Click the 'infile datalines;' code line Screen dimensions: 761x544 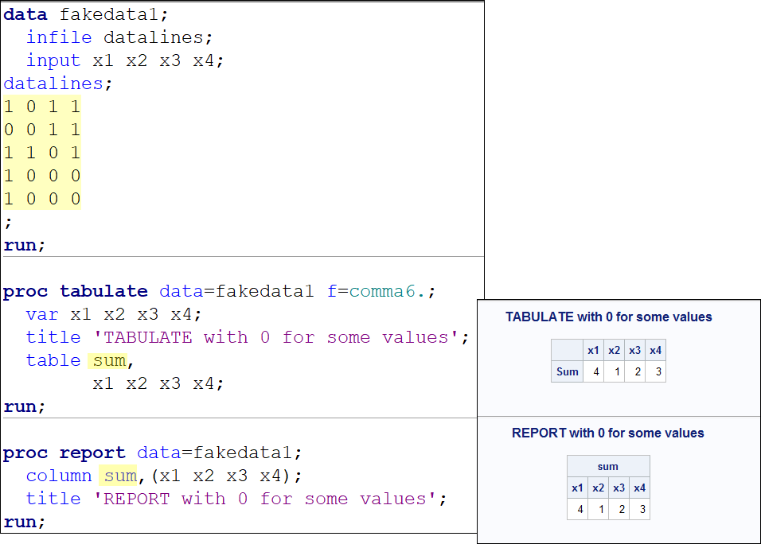tap(119, 37)
